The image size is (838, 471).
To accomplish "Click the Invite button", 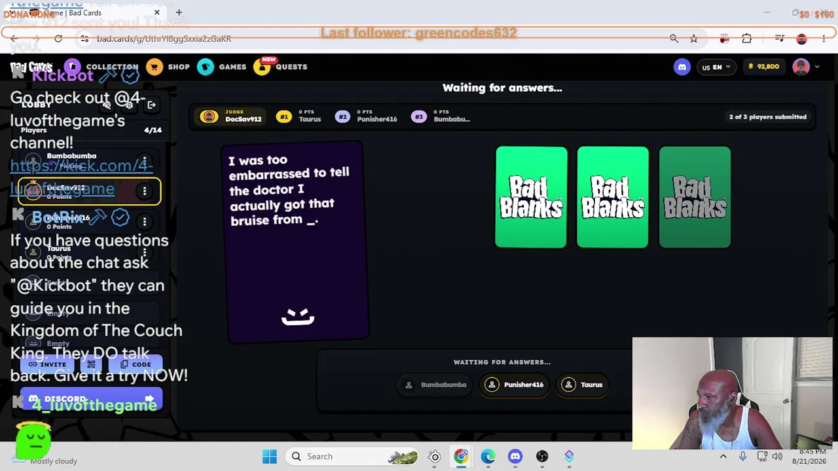I will point(47,364).
